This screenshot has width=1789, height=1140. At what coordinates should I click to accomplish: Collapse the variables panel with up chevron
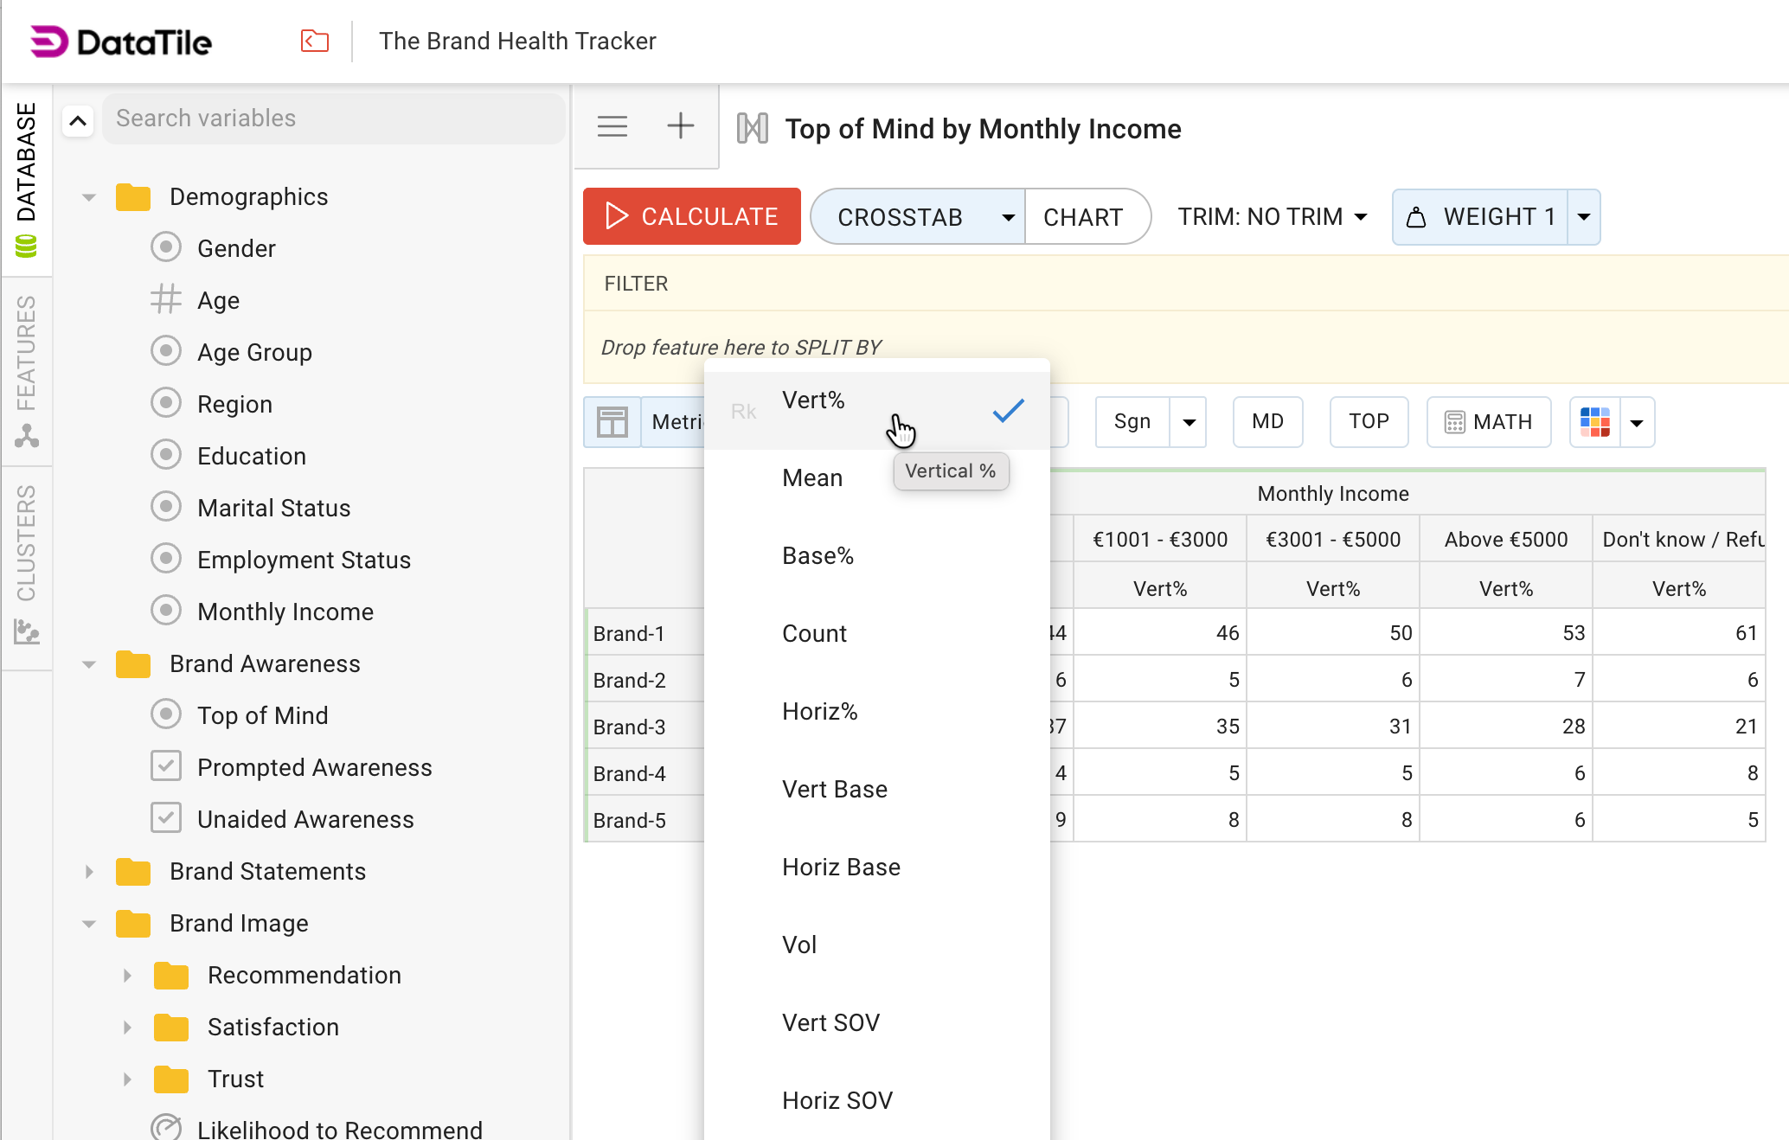pyautogui.click(x=78, y=120)
